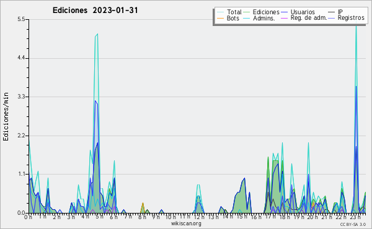372x229 pixels.
Task: Click the '23 h' x-axis label
Action: click(355, 217)
